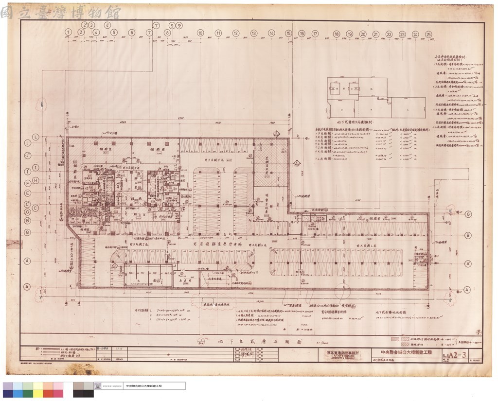
Task: Click the drawing number A2-3 in title block
Action: pyautogui.click(x=458, y=355)
